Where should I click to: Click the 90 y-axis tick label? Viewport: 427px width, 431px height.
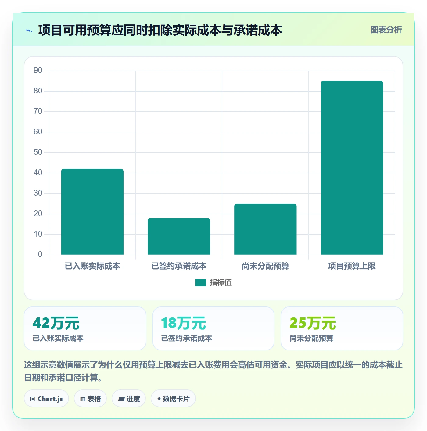tap(38, 71)
